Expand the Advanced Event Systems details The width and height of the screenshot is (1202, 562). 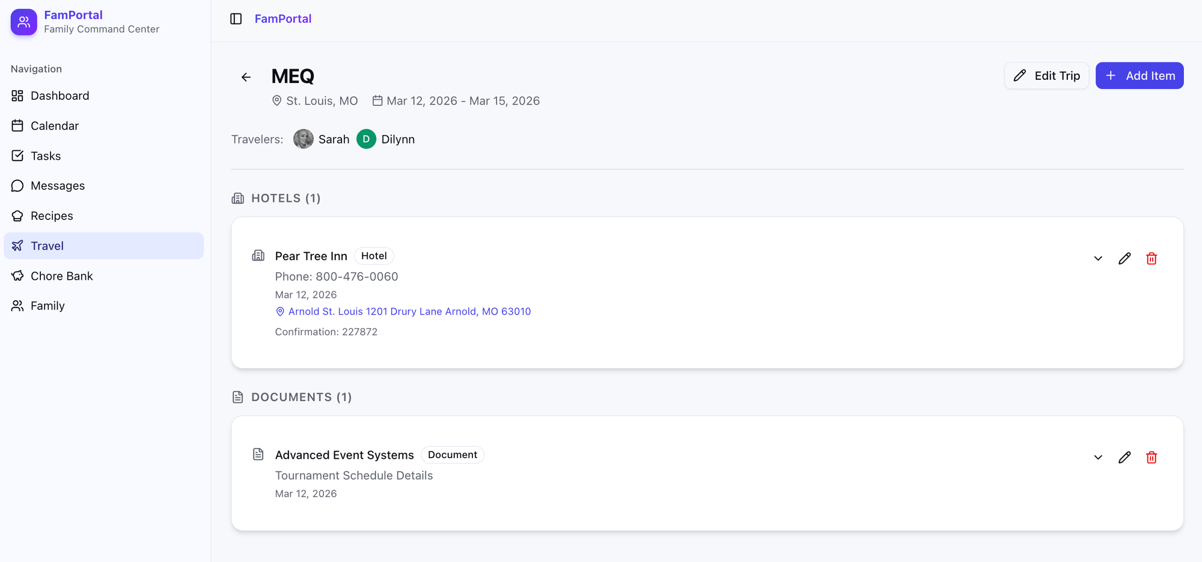pyautogui.click(x=1097, y=457)
